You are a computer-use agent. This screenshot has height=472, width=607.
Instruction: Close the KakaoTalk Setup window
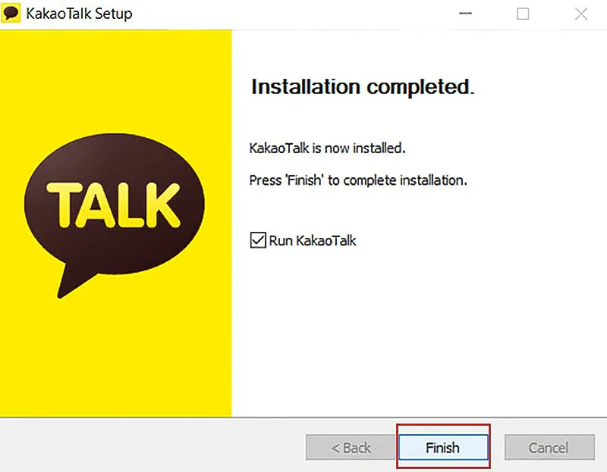pyautogui.click(x=581, y=13)
